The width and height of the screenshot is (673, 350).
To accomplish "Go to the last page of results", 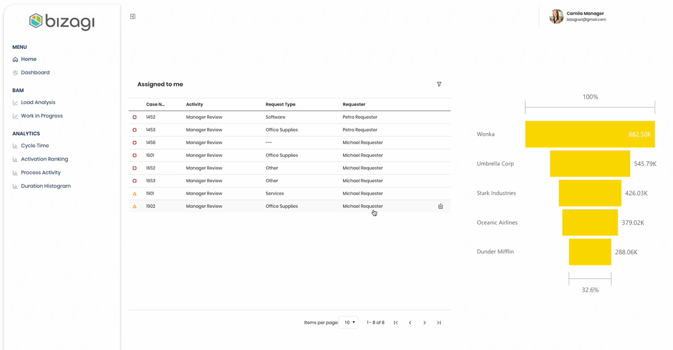I will [x=439, y=323].
